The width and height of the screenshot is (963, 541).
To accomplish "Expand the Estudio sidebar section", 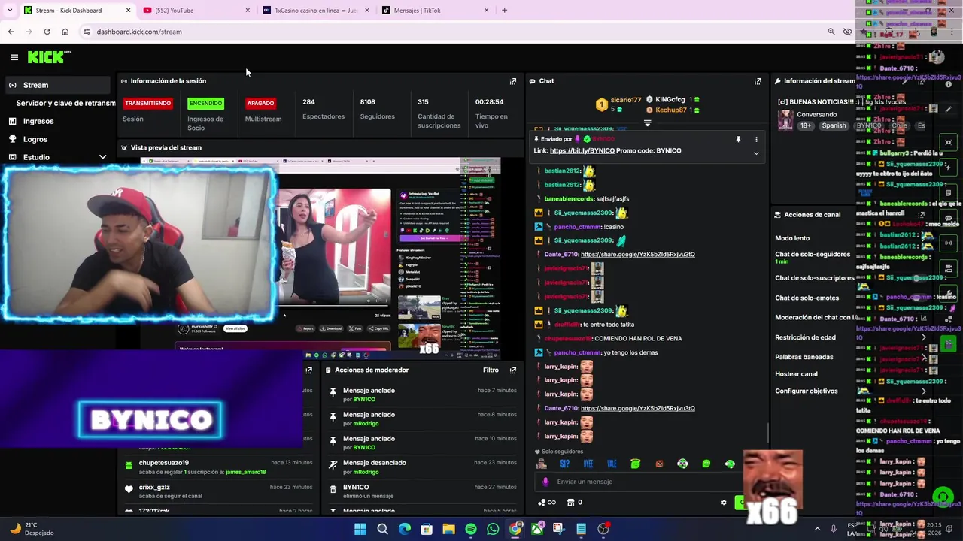I will tap(102, 157).
